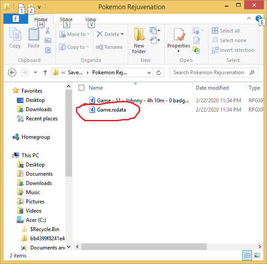Image resolution: width=267 pixels, height=264 pixels.
Task: Click the Delete button
Action: click(108, 34)
